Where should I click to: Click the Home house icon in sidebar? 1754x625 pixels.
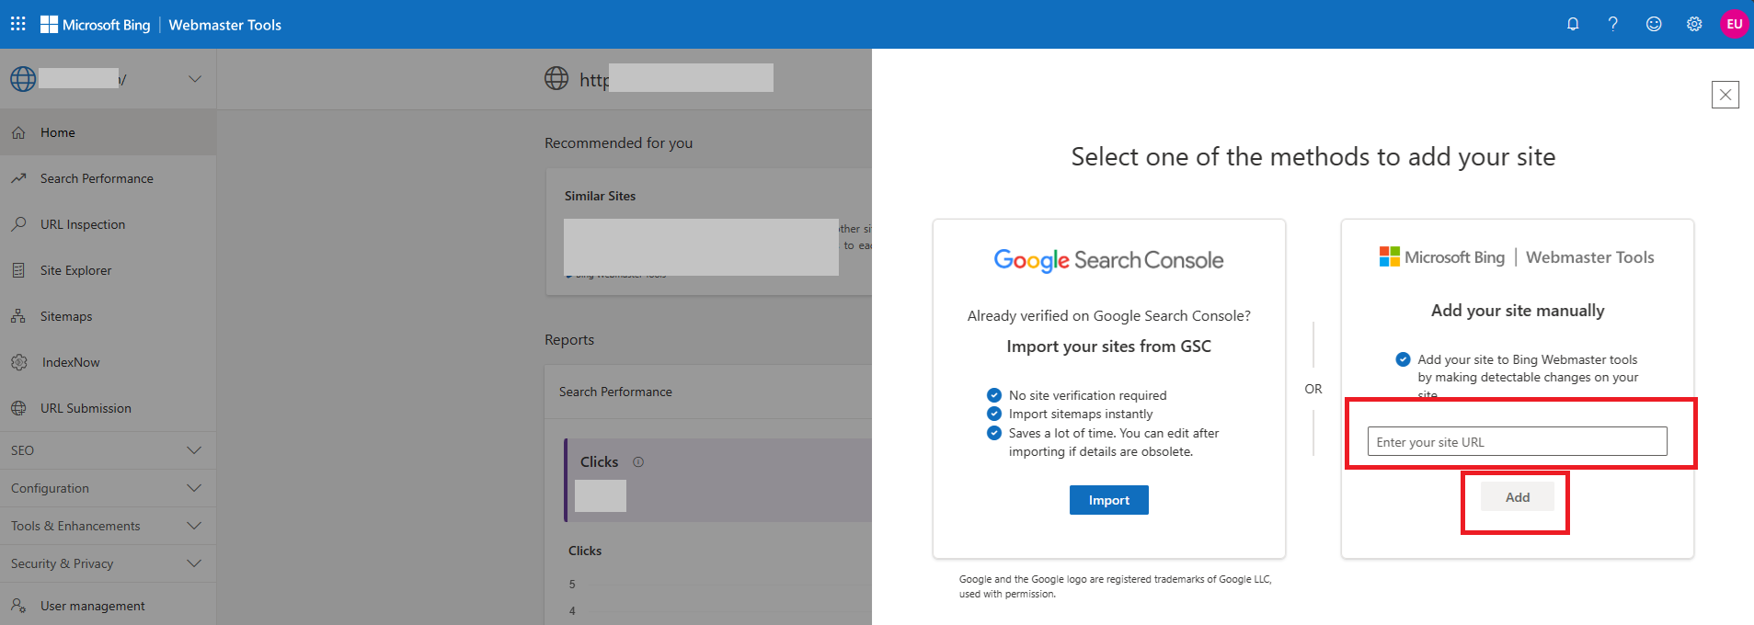click(x=18, y=133)
